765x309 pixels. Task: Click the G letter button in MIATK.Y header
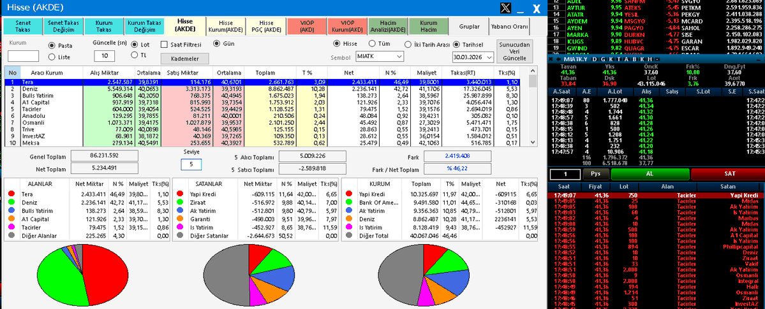click(x=602, y=59)
